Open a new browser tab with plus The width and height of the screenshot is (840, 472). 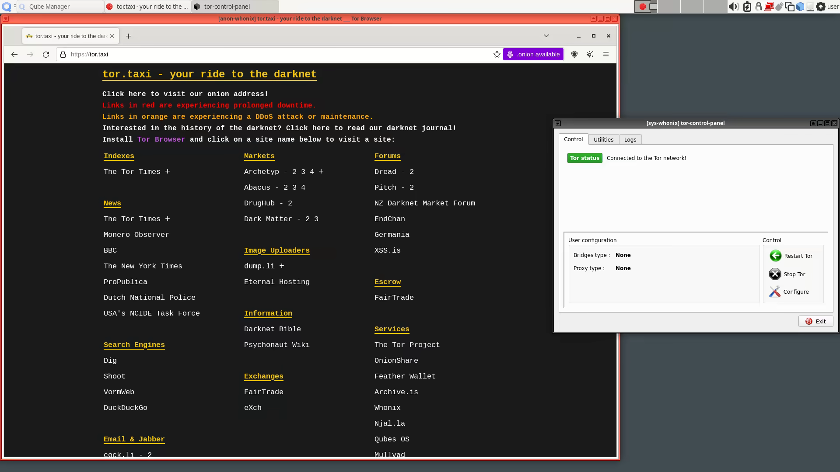click(128, 36)
